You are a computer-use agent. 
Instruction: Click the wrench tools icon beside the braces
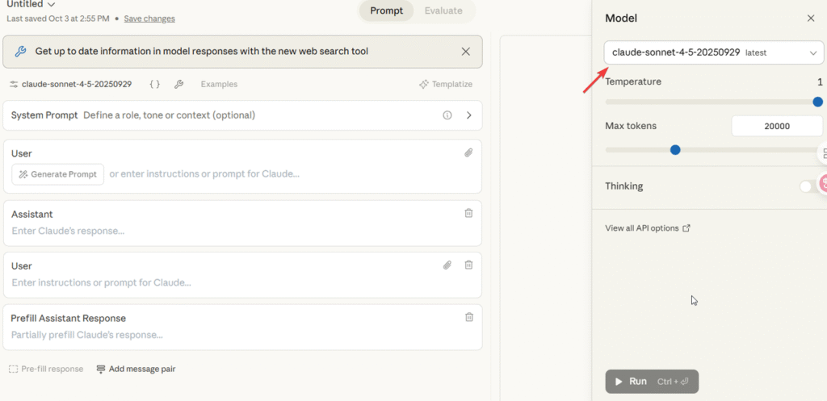pos(178,84)
